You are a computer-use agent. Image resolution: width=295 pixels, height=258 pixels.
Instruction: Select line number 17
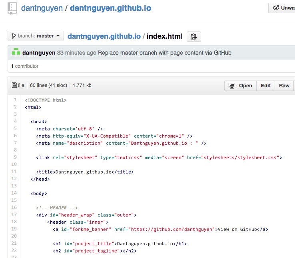click(14, 215)
